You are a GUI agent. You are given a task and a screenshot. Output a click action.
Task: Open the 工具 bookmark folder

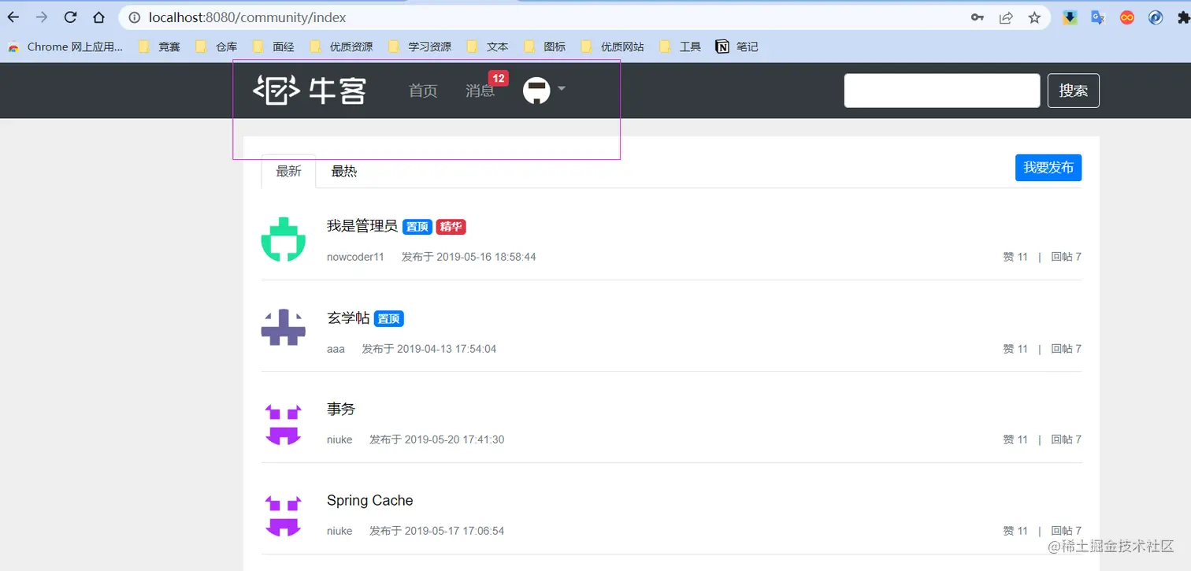point(680,46)
